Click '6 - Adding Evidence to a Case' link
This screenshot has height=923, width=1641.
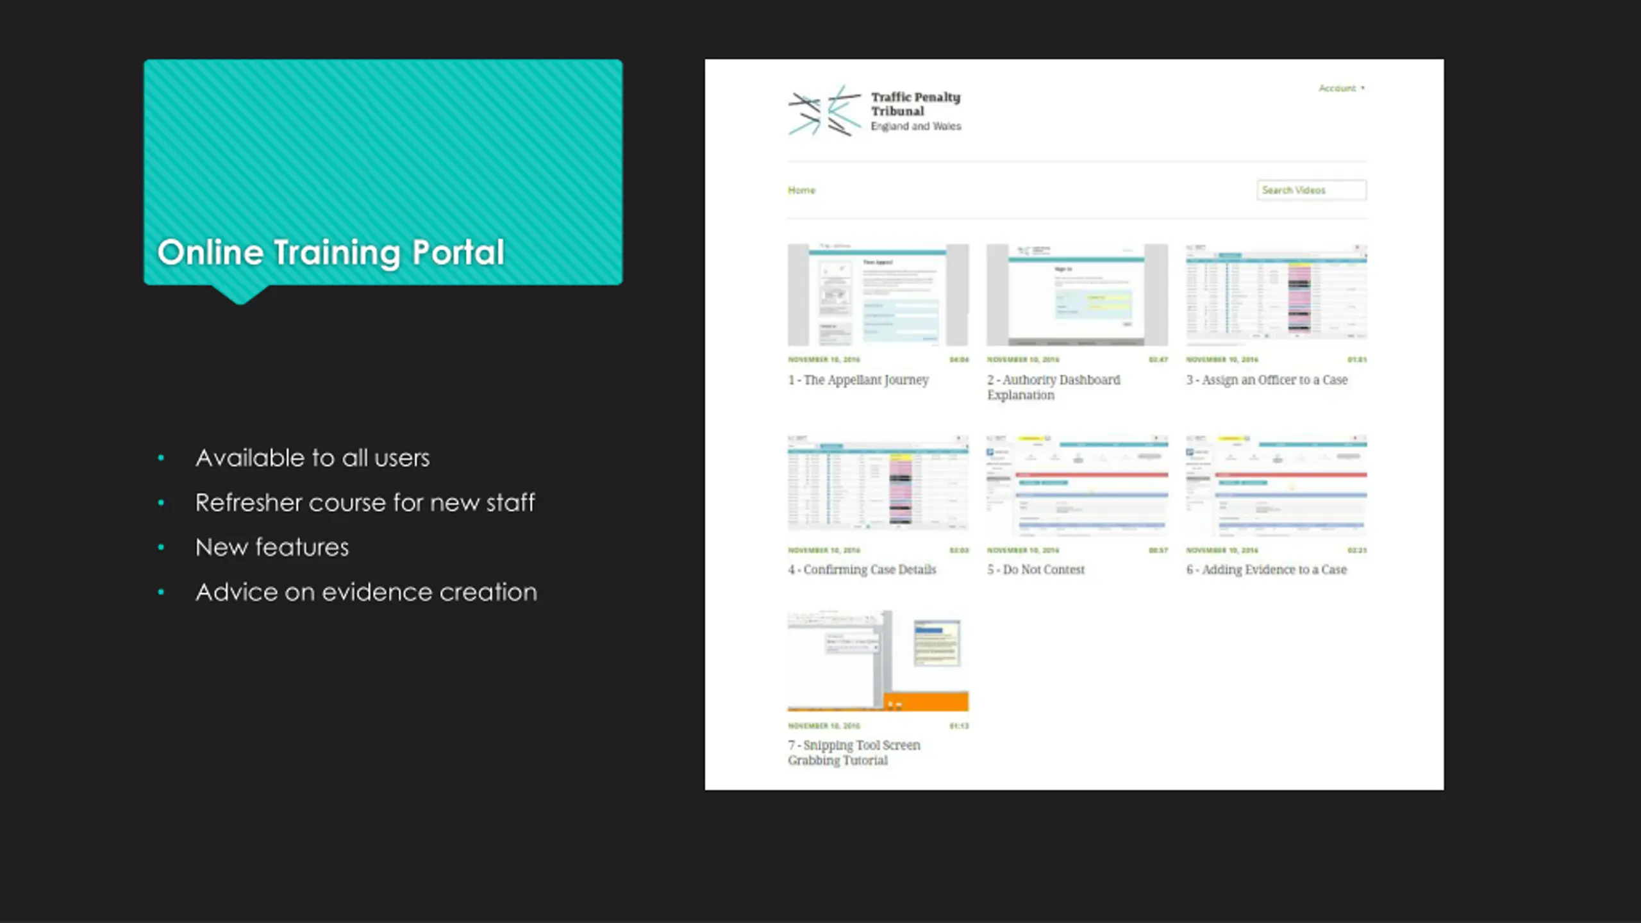tap(1266, 570)
